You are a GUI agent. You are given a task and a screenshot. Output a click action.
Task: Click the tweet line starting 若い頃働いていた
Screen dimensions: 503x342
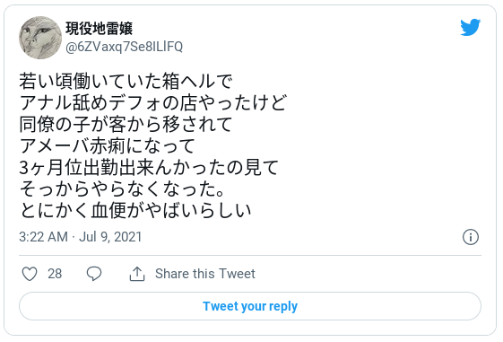(x=126, y=81)
